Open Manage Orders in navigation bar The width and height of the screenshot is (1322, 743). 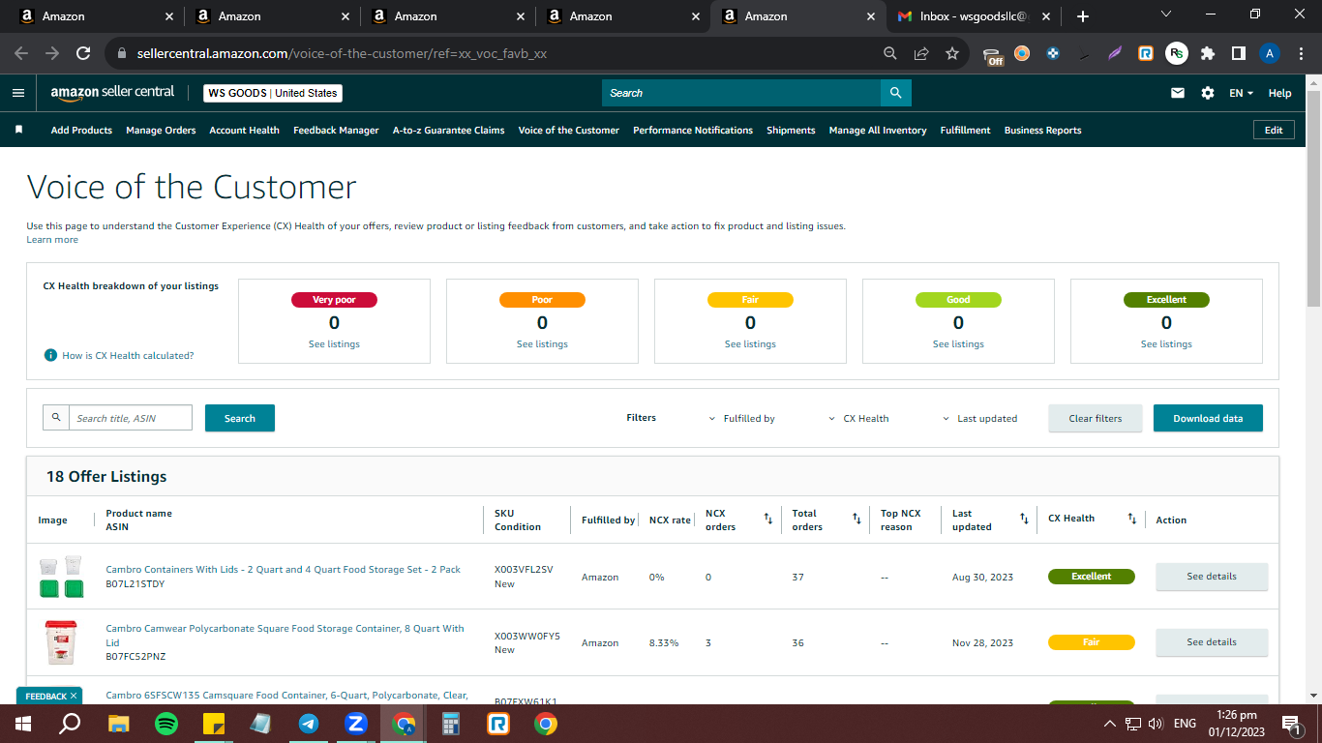click(161, 130)
